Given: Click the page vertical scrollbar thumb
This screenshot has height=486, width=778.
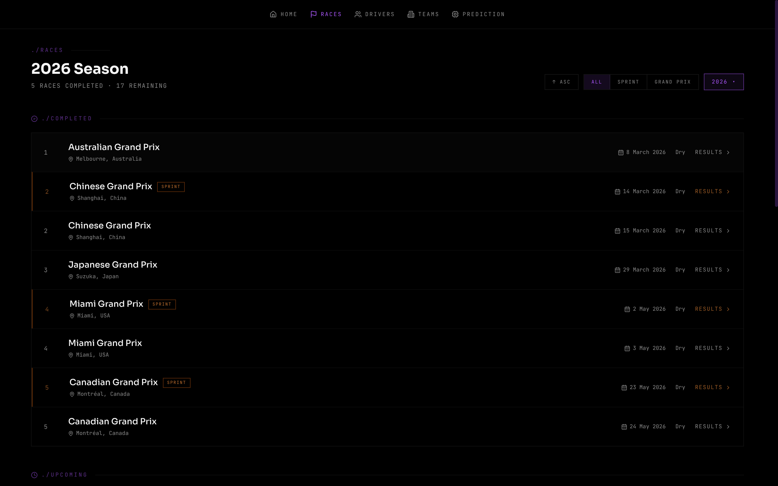Looking at the screenshot, I should pos(776,103).
